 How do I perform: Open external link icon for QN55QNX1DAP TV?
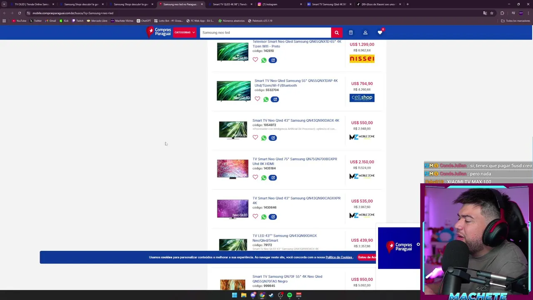pos(275,99)
